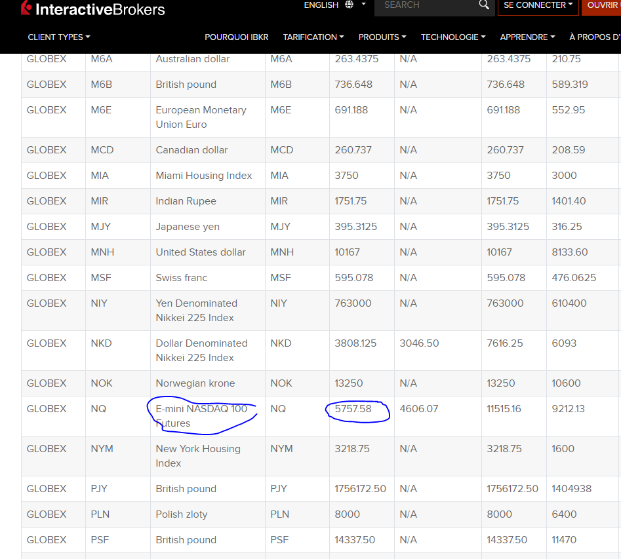Select the 210.75 value in M6A row

point(566,59)
